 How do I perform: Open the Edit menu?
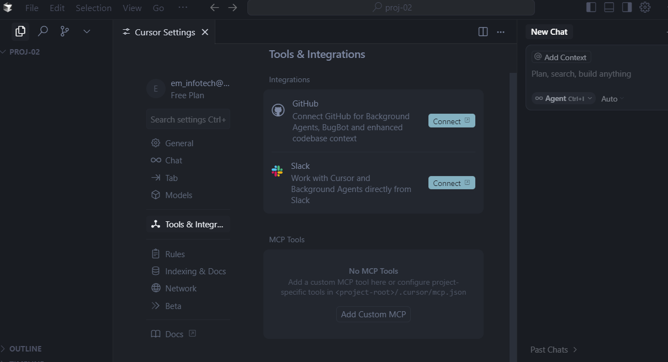tap(57, 8)
